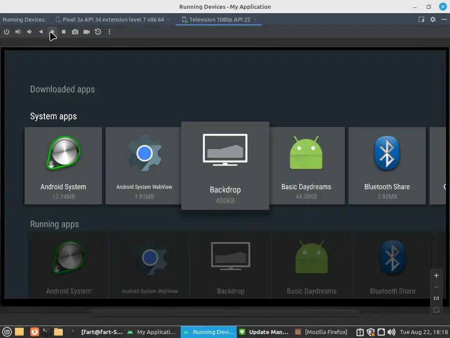Open the Linux Mint start menu
The width and height of the screenshot is (450, 338).
(7, 332)
